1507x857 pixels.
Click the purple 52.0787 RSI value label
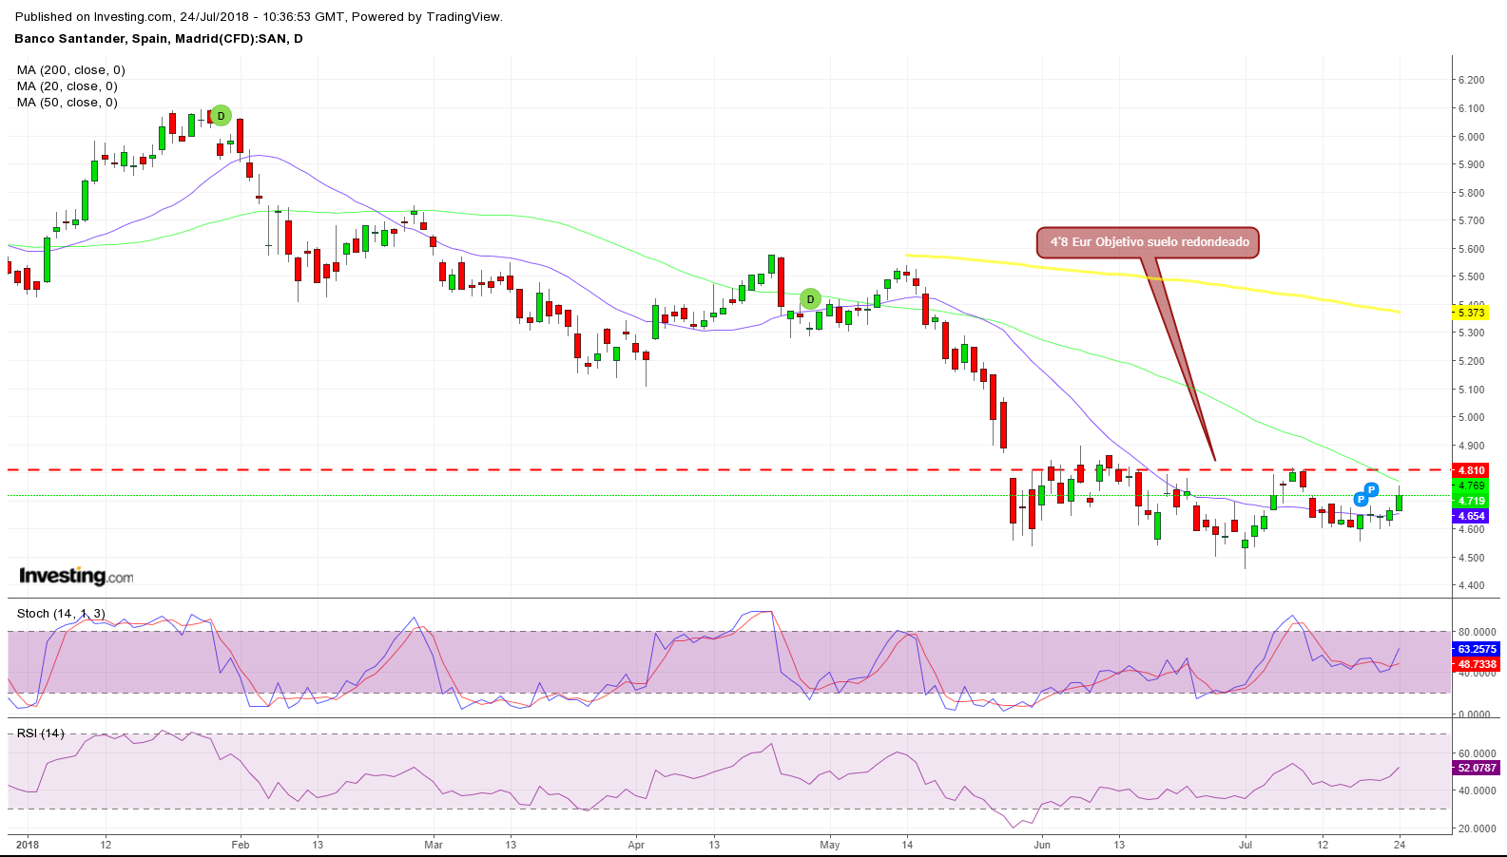[x=1477, y=768]
